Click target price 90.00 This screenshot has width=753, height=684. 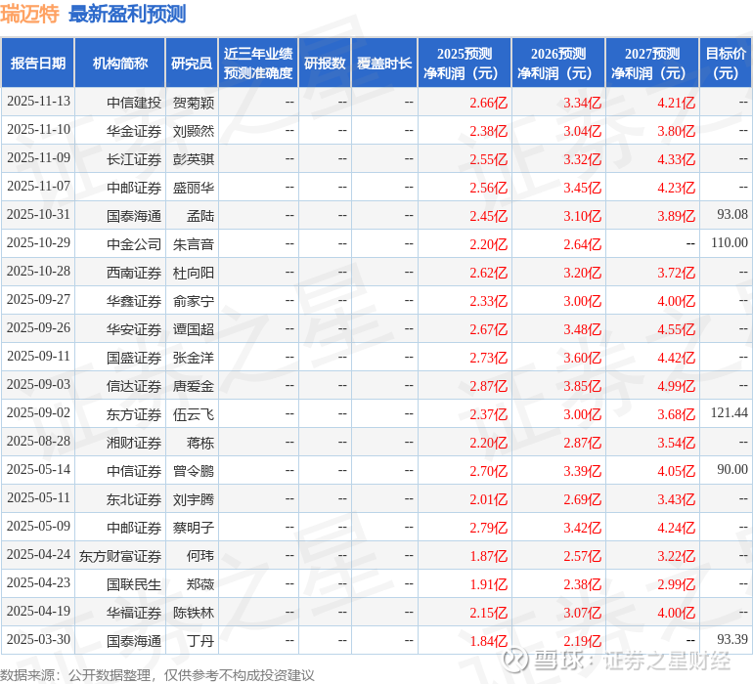click(x=732, y=469)
